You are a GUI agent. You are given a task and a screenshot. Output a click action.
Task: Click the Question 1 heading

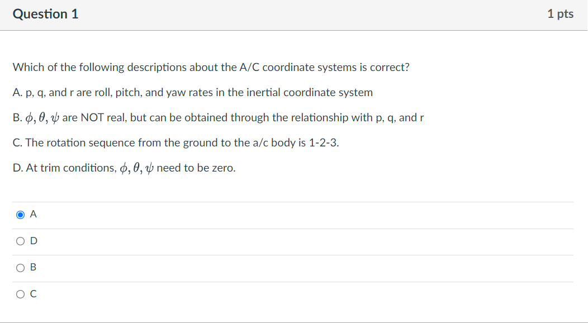[45, 14]
